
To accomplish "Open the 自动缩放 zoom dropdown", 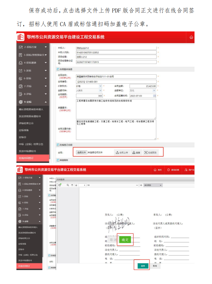I will [153, 185].
